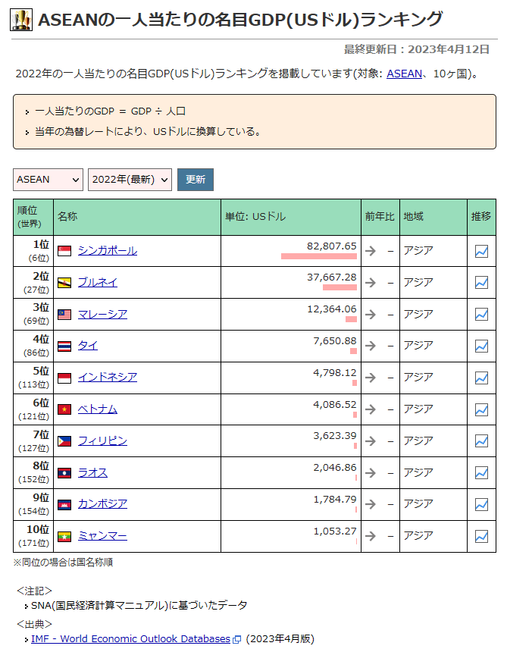Viewport: 507px width, 649px height.
Task: Open the 2022年(最新) year dropdown
Action: click(130, 180)
